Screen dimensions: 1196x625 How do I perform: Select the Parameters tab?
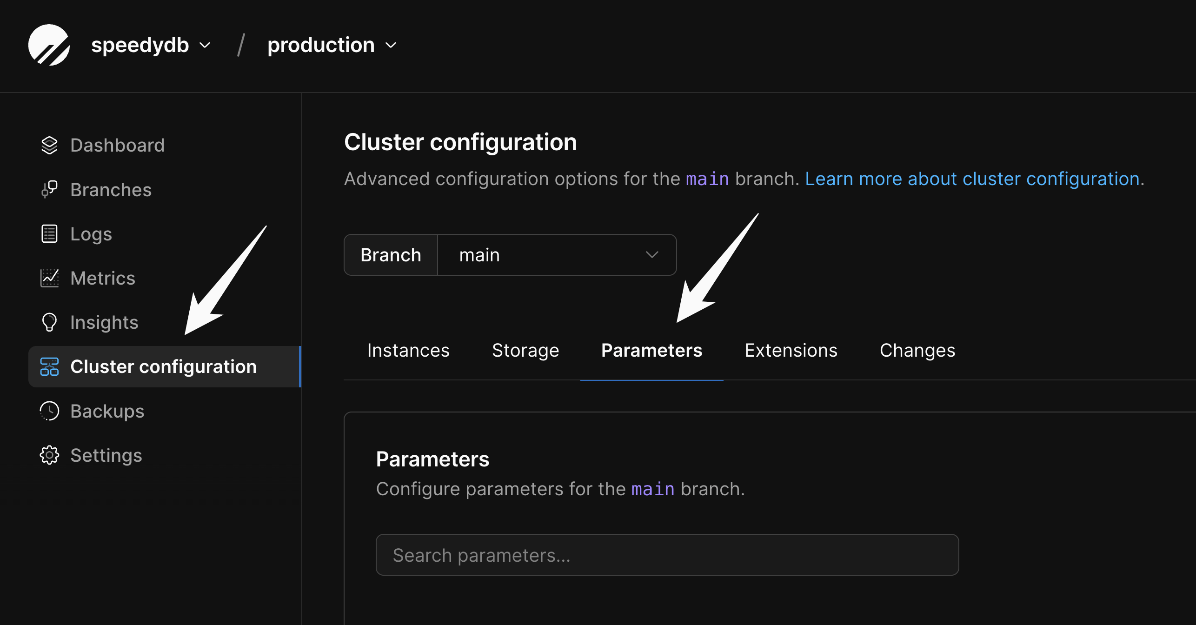pos(651,350)
